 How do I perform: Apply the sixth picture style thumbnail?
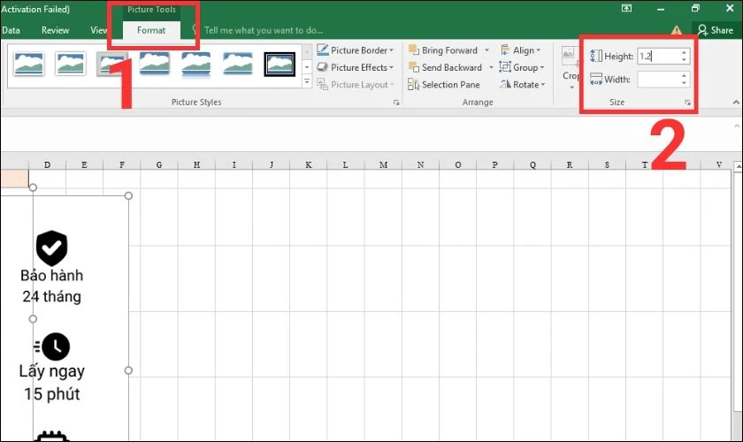coord(238,64)
